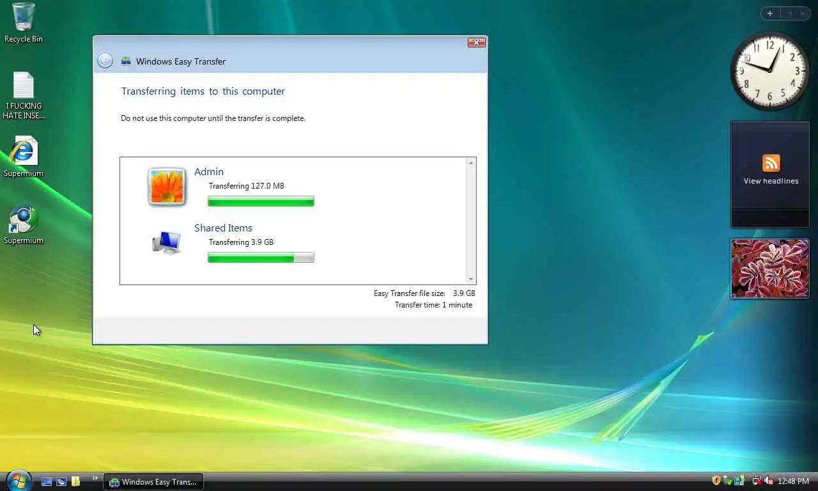Click the 12:48 PM taskbar clock
Image resolution: width=818 pixels, height=491 pixels.
(x=793, y=481)
